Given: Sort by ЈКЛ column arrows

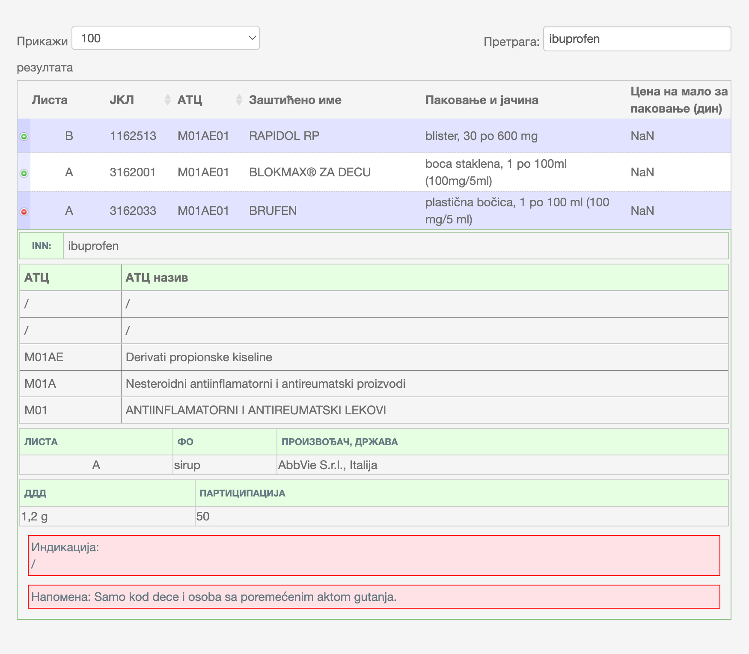Looking at the screenshot, I should click(x=168, y=100).
